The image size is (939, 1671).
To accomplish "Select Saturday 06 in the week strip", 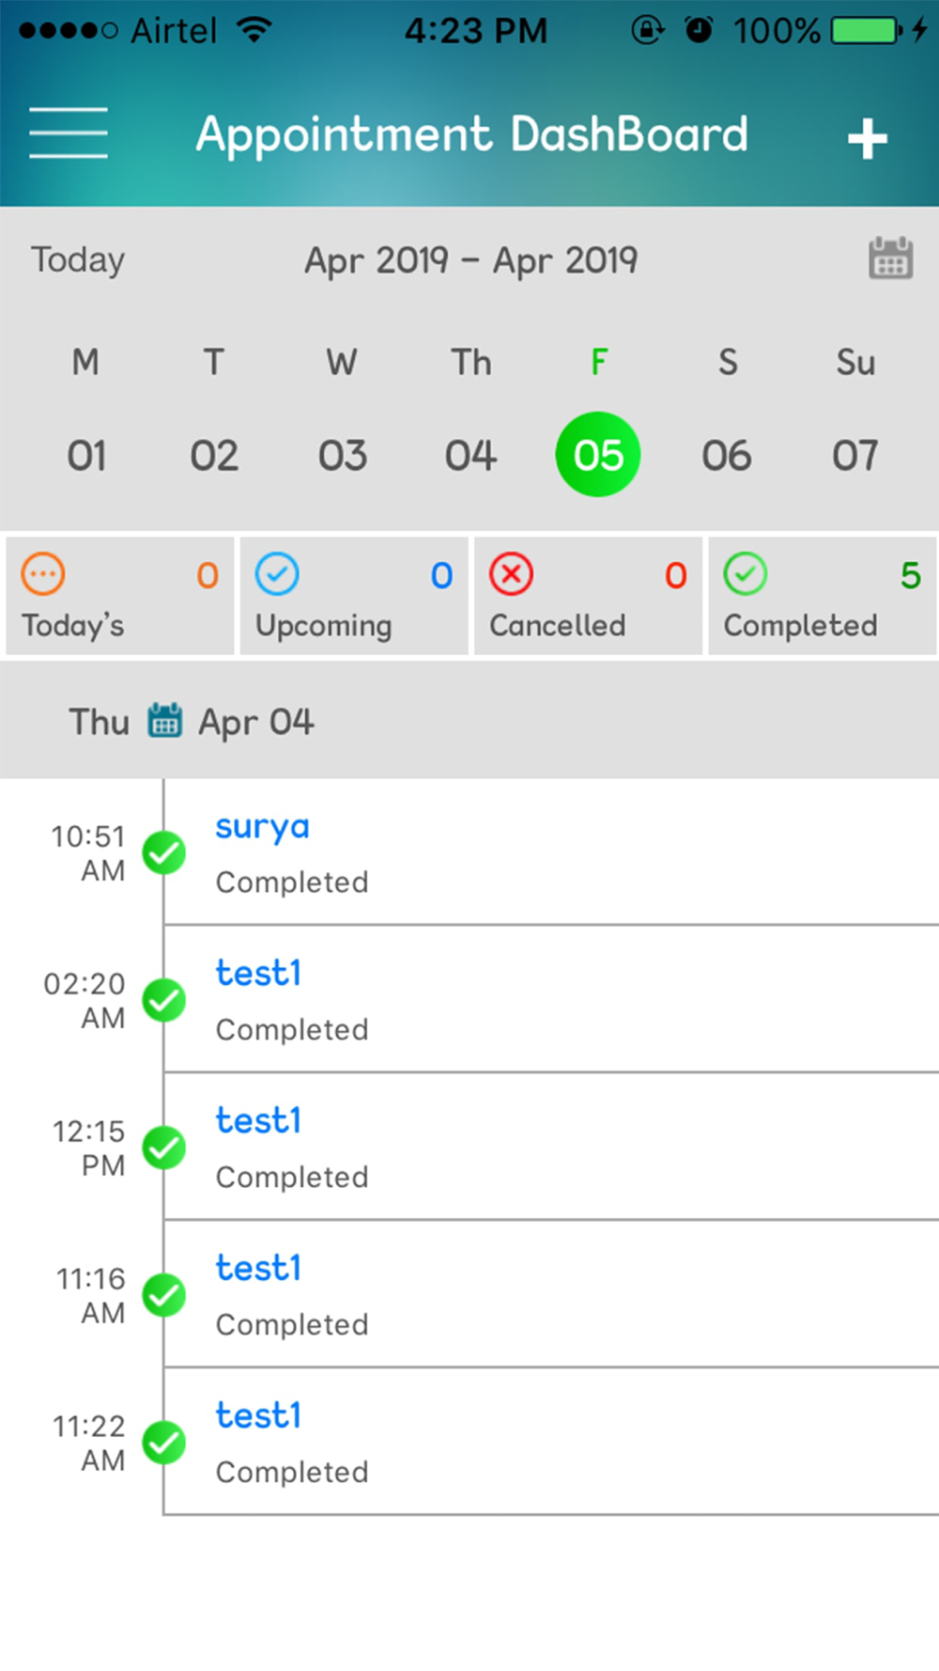I will 727,456.
